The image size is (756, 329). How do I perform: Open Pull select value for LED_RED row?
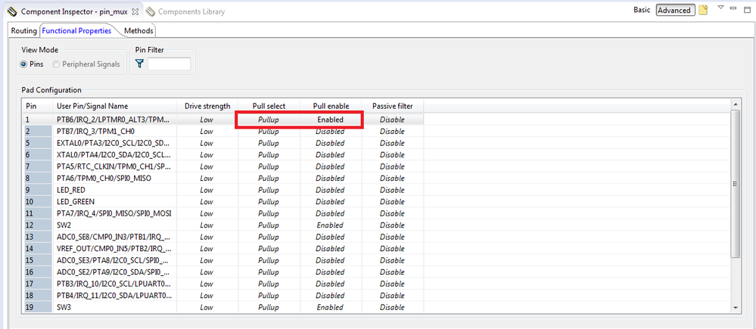click(269, 190)
